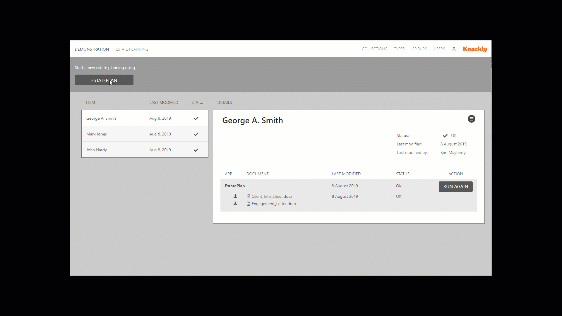
Task: Open the user account icon
Action: [x=454, y=49]
